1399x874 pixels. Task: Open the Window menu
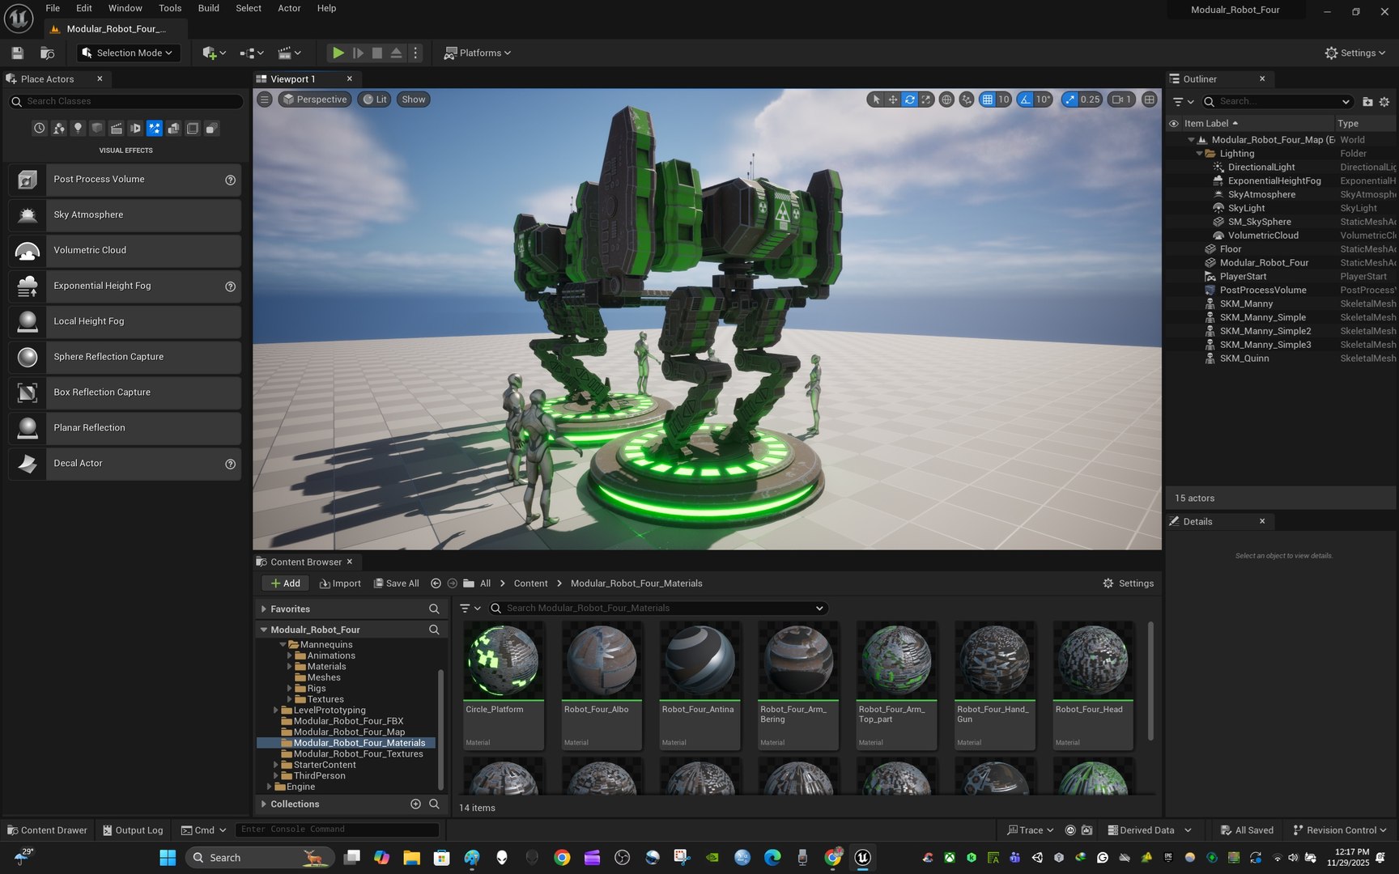point(125,8)
